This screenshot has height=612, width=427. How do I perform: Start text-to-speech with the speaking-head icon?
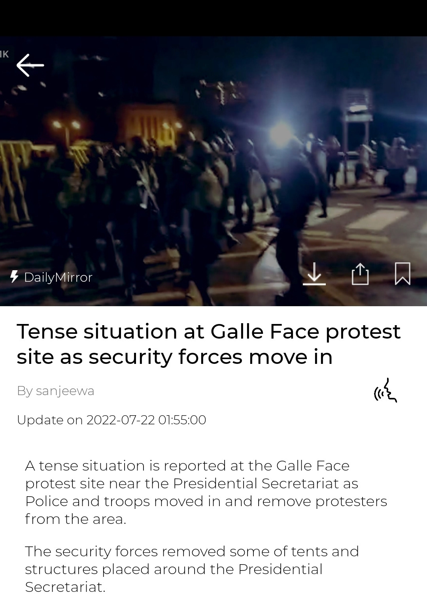click(385, 390)
